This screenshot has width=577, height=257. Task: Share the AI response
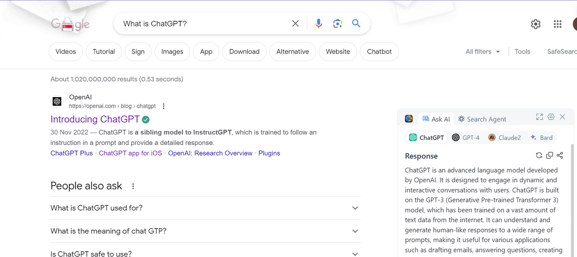point(560,155)
